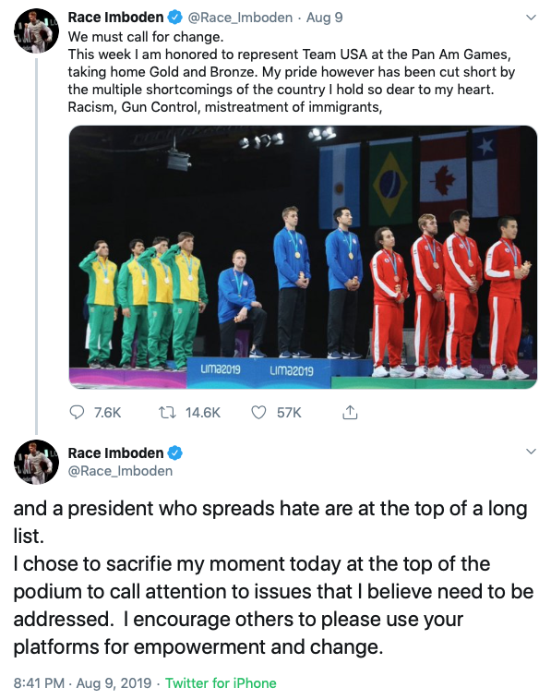Click the reply icon showing 7.6K
Screen dimensions: 551x700
tap(78, 412)
